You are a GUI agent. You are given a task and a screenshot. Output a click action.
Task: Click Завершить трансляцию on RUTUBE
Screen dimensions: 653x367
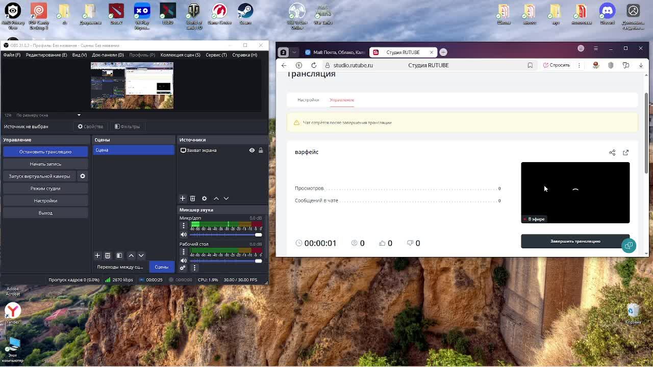click(x=575, y=242)
